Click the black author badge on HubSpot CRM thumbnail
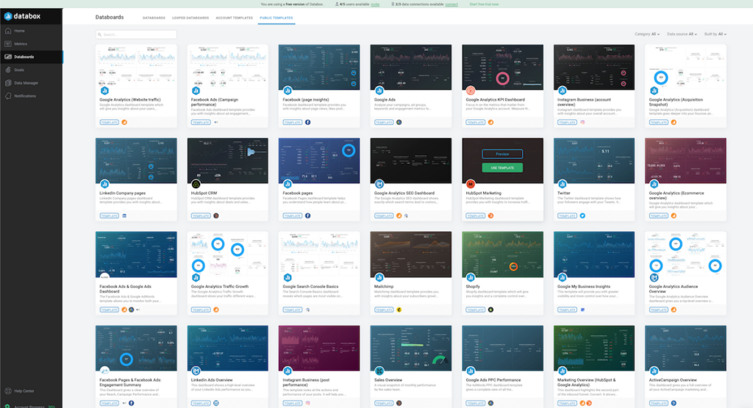The width and height of the screenshot is (753, 408). (196, 184)
